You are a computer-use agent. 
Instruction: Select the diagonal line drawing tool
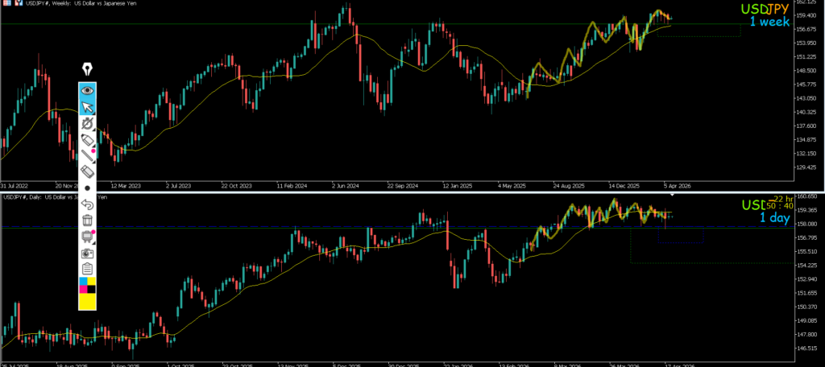[x=87, y=155]
